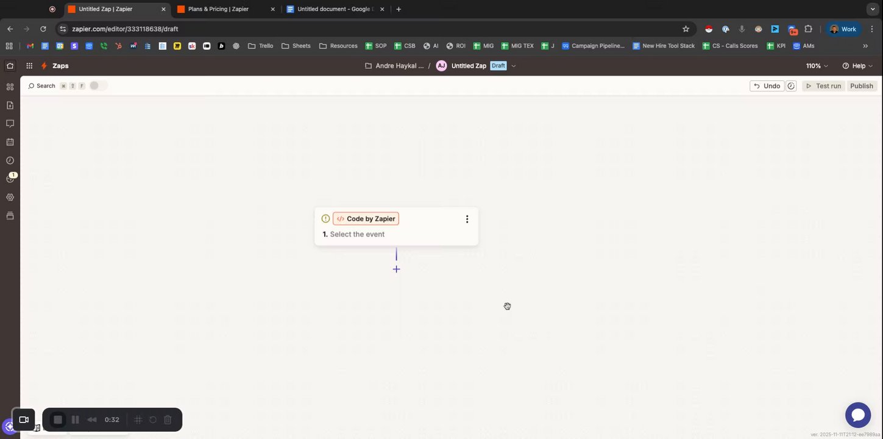The image size is (883, 439).
Task: Add a step with the plus icon
Action: click(x=396, y=269)
